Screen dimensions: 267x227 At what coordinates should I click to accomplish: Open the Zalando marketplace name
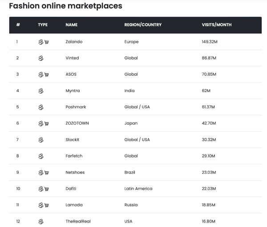[74, 42]
